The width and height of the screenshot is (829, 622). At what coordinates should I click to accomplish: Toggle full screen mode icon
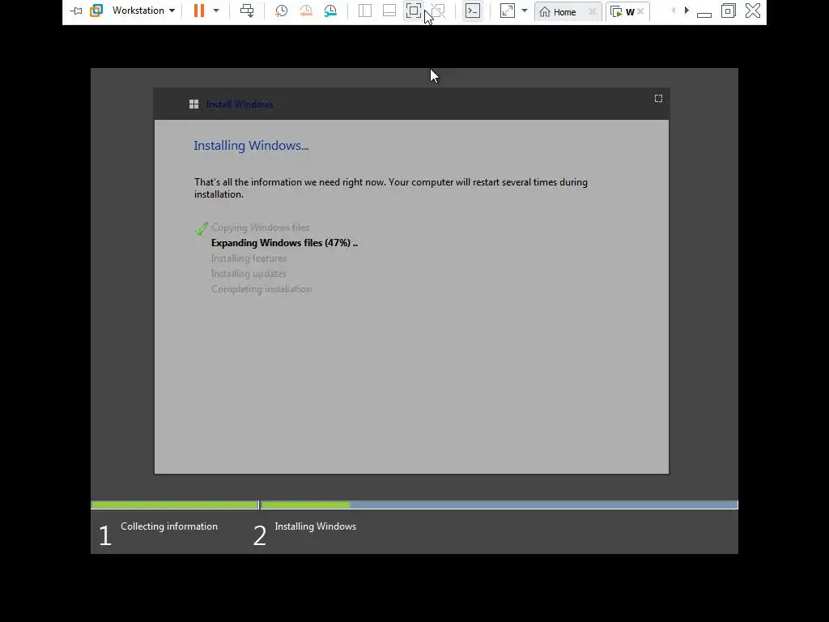414,11
